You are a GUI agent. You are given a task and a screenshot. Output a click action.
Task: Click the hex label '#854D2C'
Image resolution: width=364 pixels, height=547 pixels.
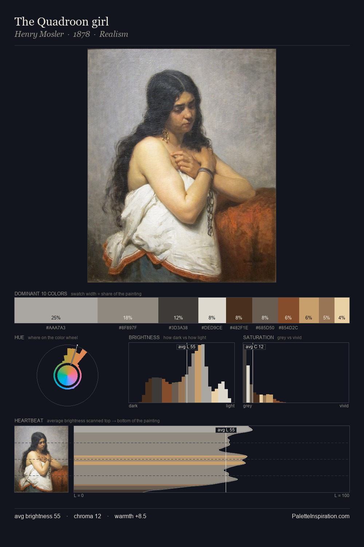click(288, 327)
